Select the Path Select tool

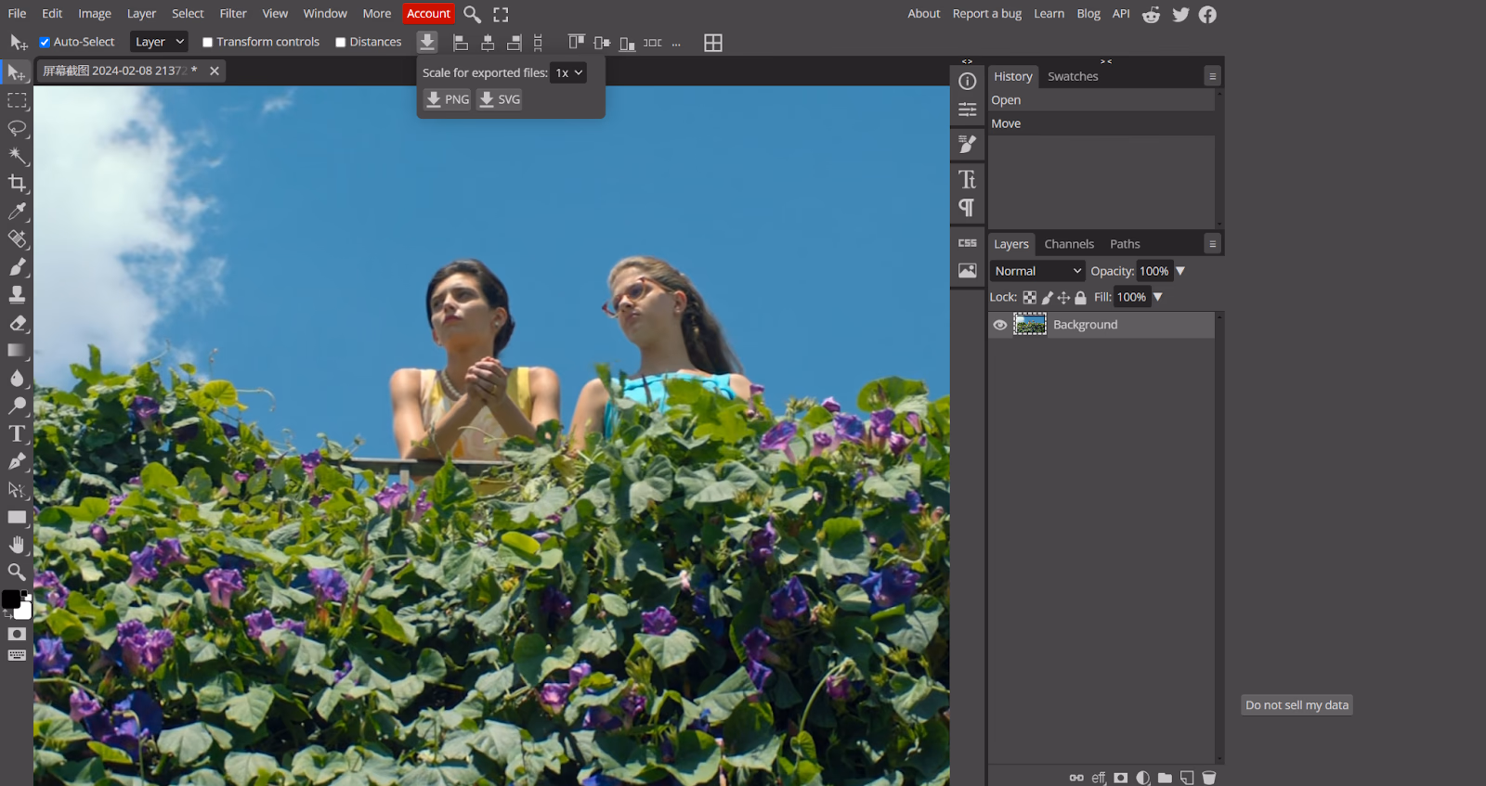17,489
